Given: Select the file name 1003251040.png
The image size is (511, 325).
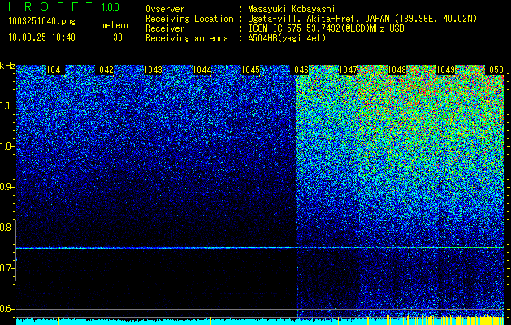Looking at the screenshot, I should coord(42,22).
